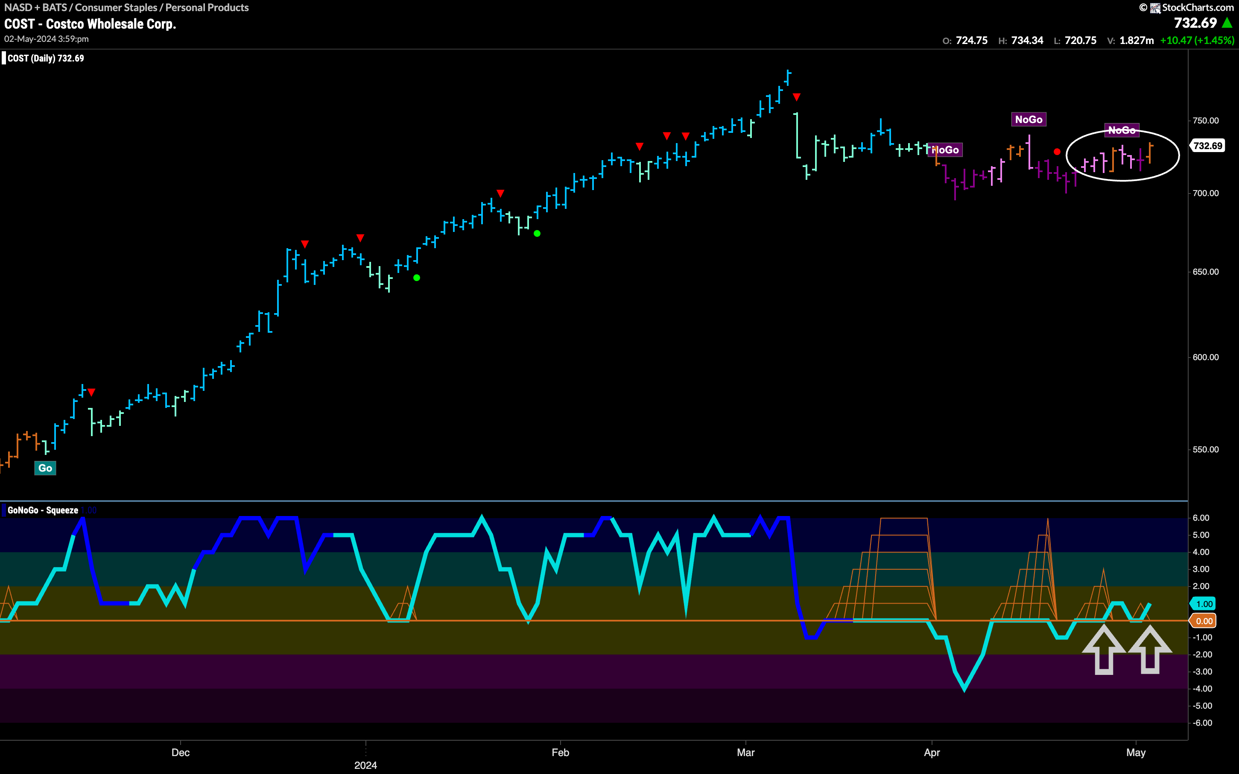This screenshot has height=774, width=1239.
Task: Click the open value O: 724.75
Action: point(965,41)
